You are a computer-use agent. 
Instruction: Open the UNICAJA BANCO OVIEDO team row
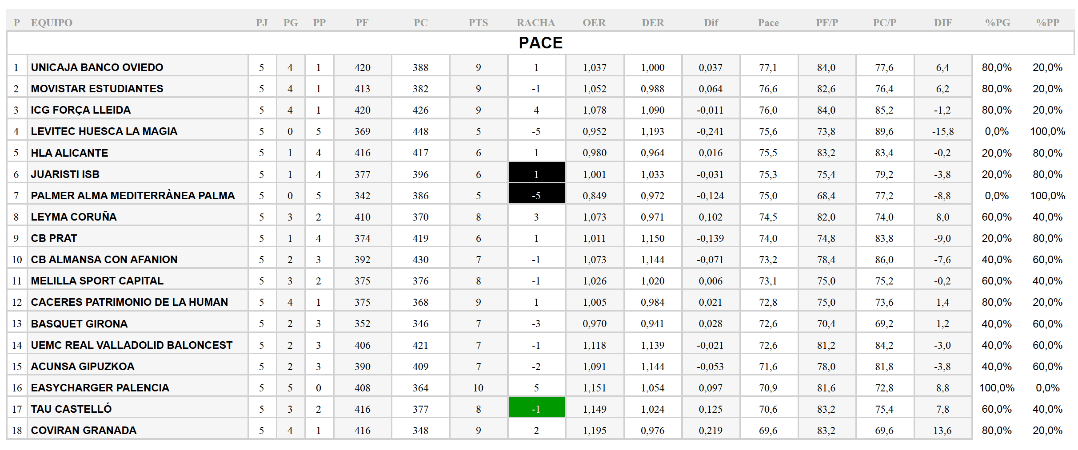[97, 67]
